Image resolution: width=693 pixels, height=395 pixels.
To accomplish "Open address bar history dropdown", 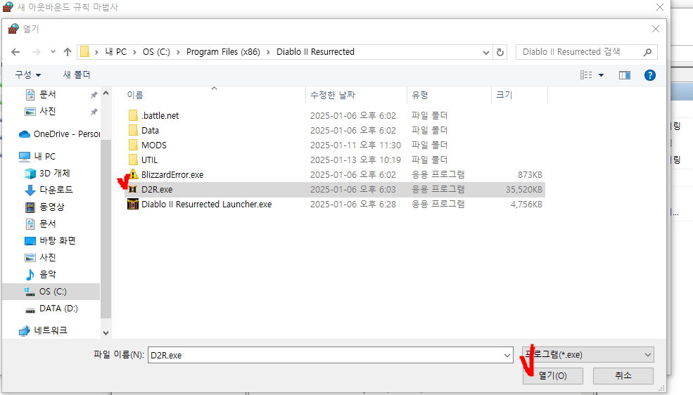I will point(485,52).
